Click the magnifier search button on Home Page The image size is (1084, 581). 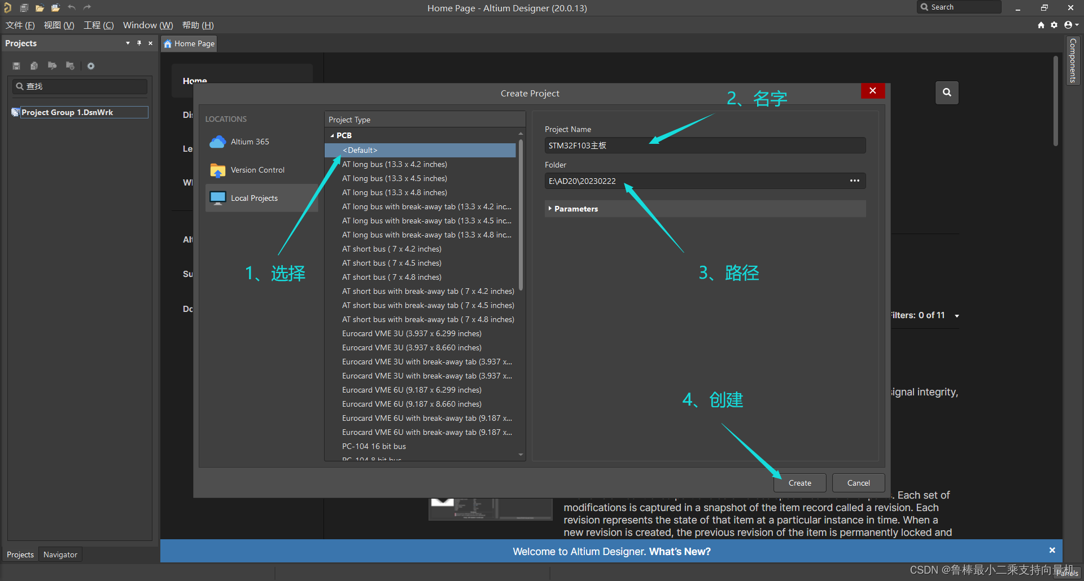pyautogui.click(x=947, y=93)
